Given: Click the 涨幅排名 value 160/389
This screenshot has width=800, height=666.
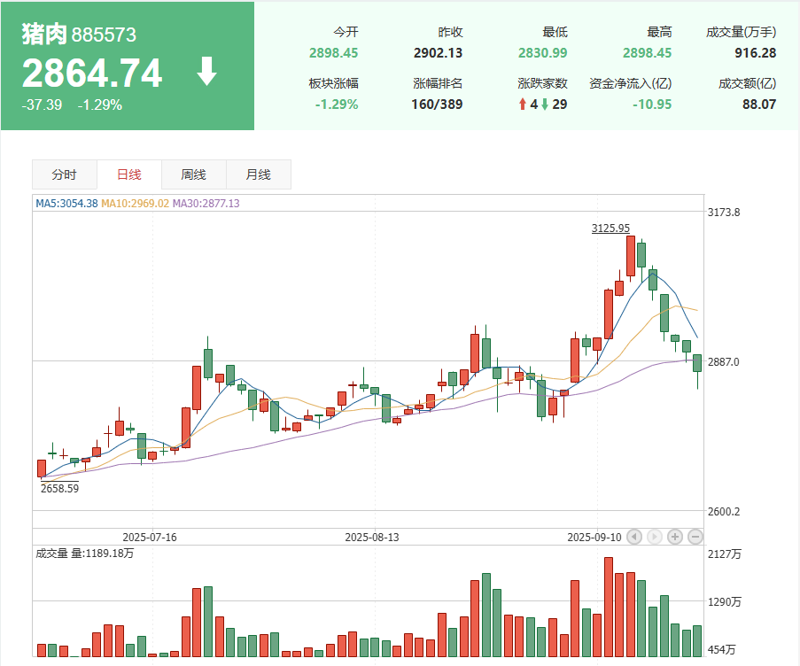Looking at the screenshot, I should tap(438, 105).
